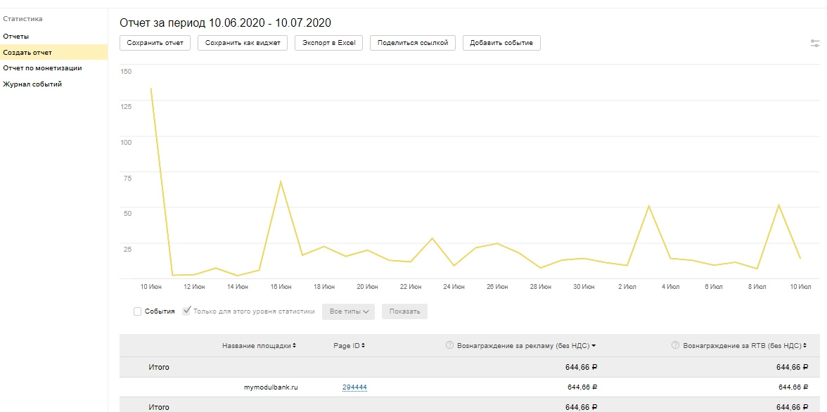Open Page ID link 294444
The width and height of the screenshot is (827, 412).
point(354,387)
